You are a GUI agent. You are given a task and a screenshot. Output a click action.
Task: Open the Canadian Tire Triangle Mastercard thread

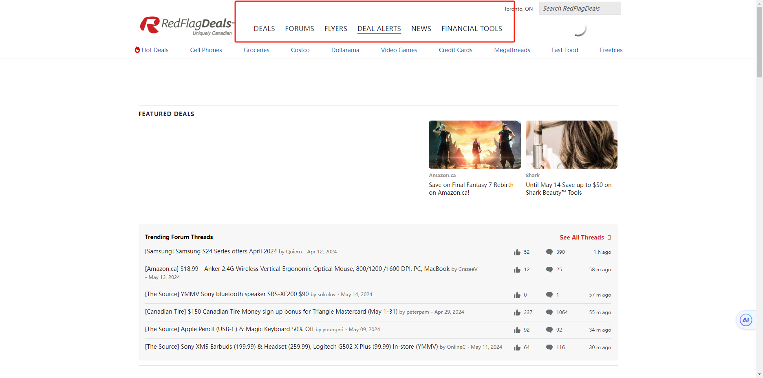[271, 312]
